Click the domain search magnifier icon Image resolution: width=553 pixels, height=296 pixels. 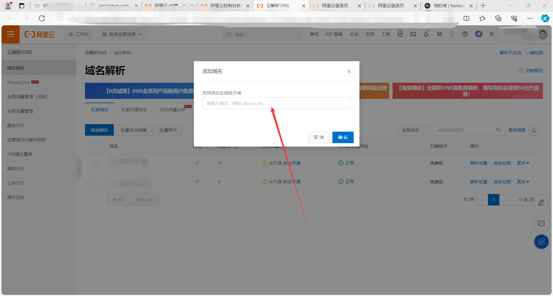click(x=499, y=130)
